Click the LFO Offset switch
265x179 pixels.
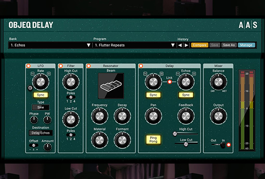(x=34, y=145)
